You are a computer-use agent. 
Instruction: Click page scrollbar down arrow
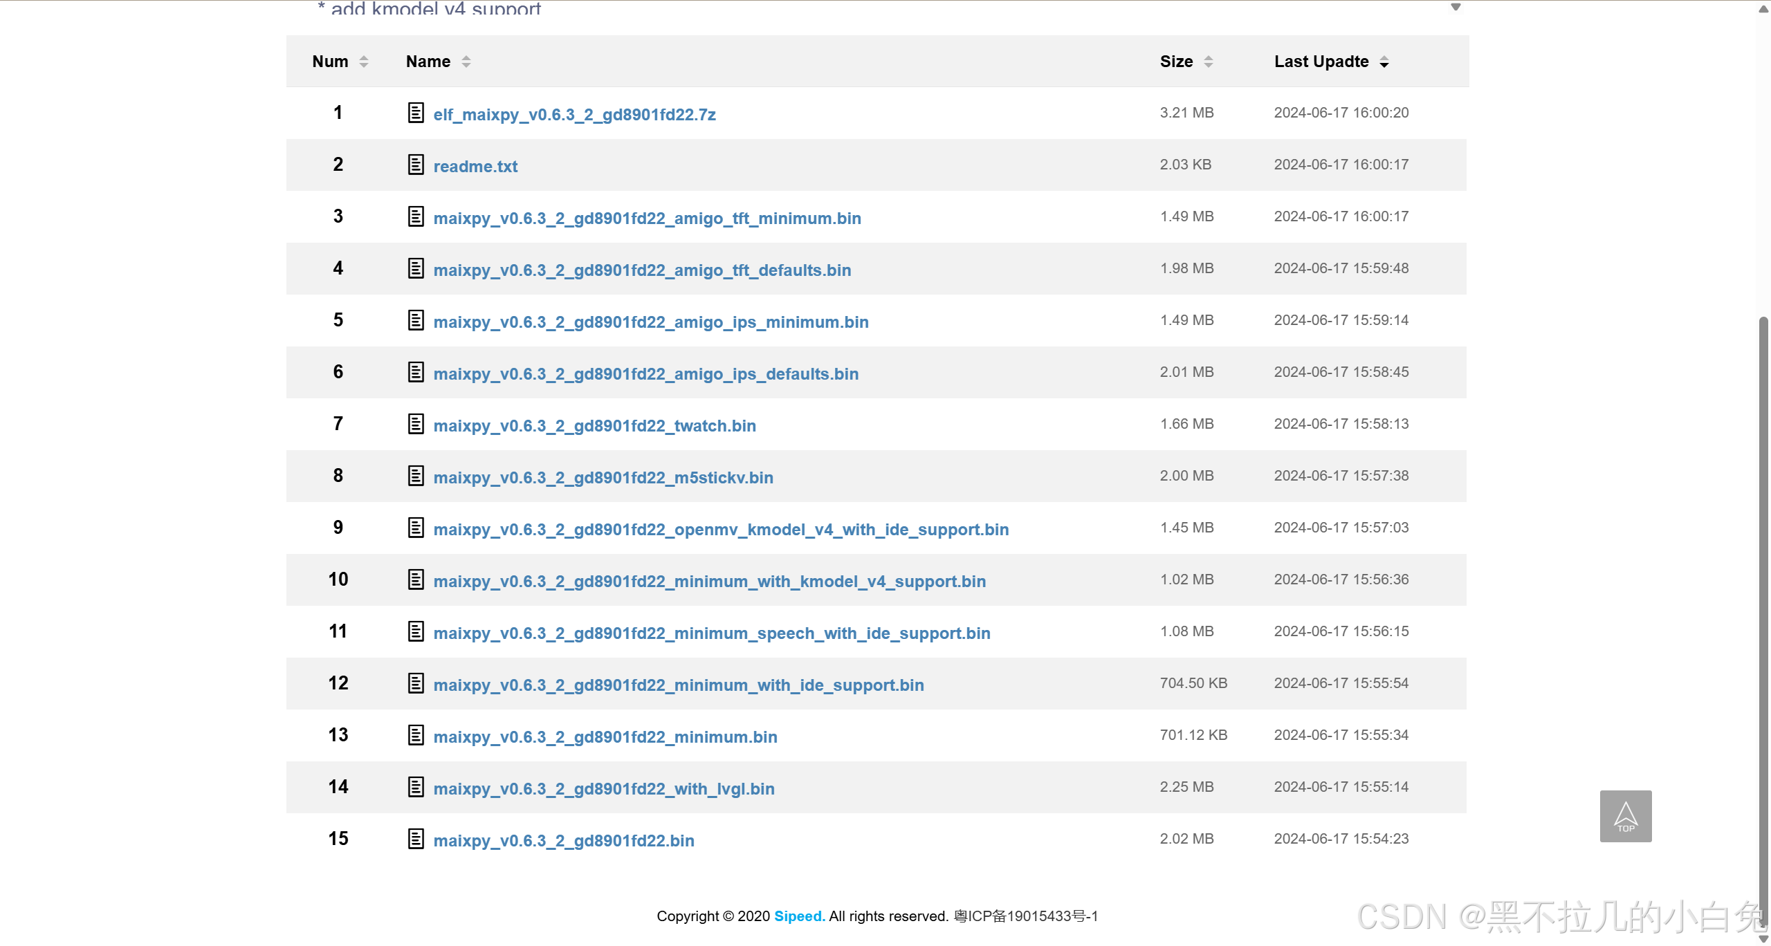click(x=1763, y=938)
